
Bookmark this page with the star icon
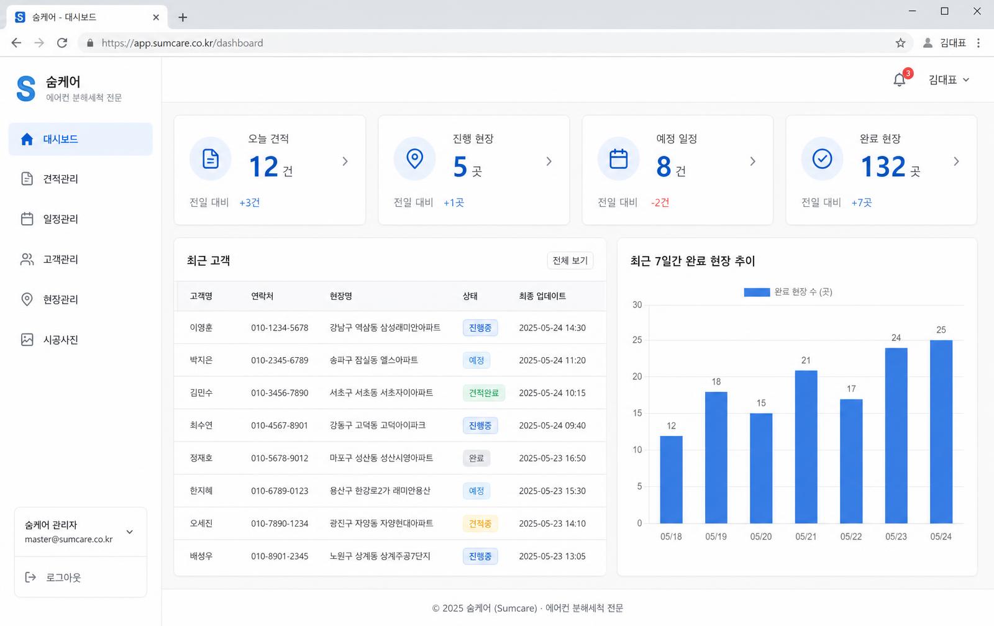900,43
